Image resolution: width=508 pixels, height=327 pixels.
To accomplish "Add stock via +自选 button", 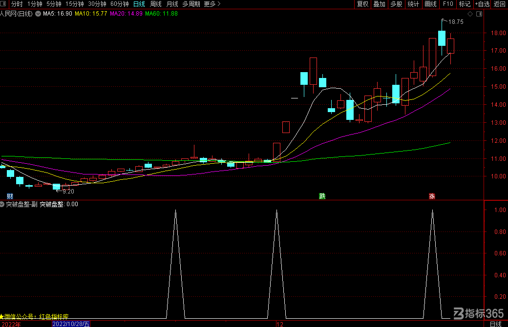I will [x=483, y=4].
